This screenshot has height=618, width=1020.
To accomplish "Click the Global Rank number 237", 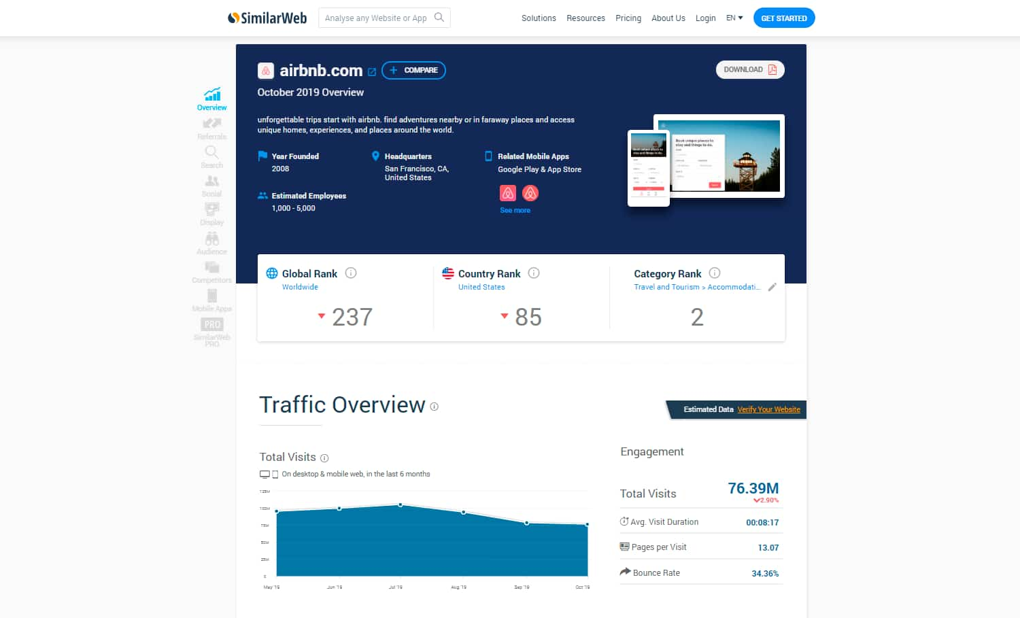I will click(x=352, y=317).
